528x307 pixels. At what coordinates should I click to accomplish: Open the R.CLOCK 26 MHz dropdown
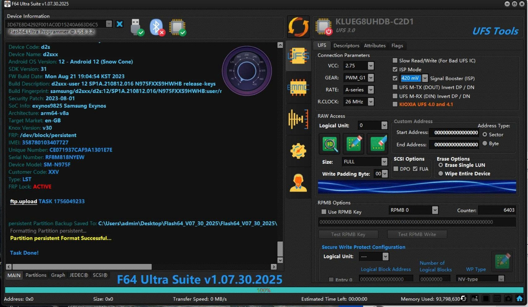click(370, 102)
